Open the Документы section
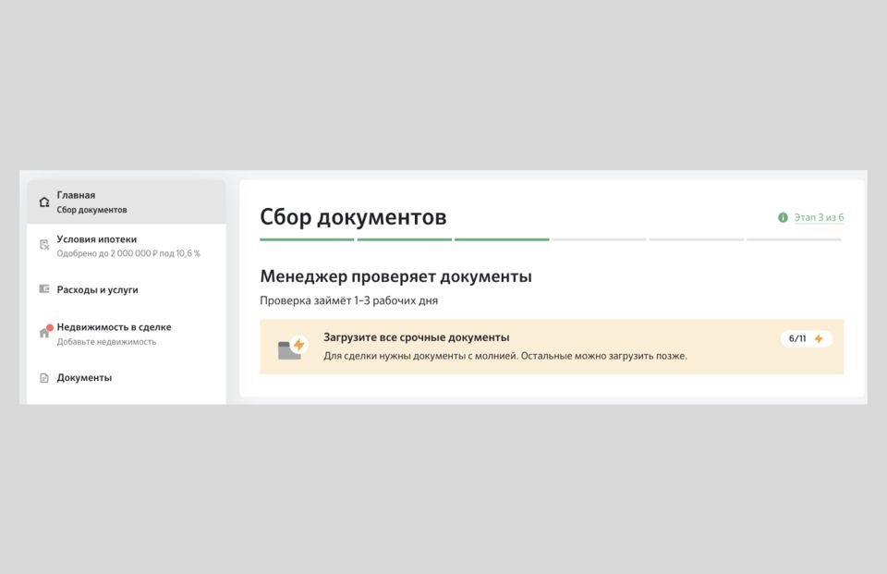The width and height of the screenshot is (887, 574). 127,377
